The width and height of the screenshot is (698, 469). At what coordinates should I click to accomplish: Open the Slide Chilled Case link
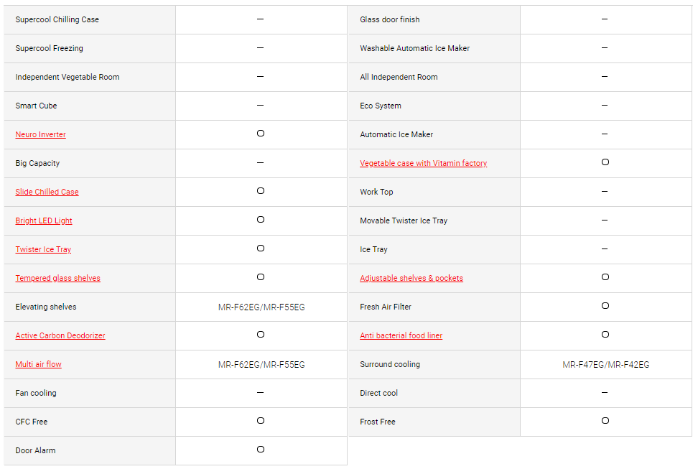(x=47, y=192)
